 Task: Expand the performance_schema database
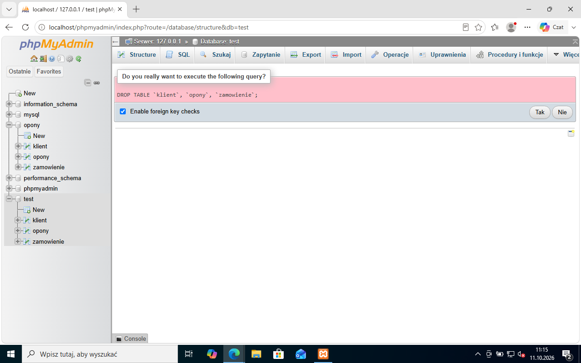(9, 178)
